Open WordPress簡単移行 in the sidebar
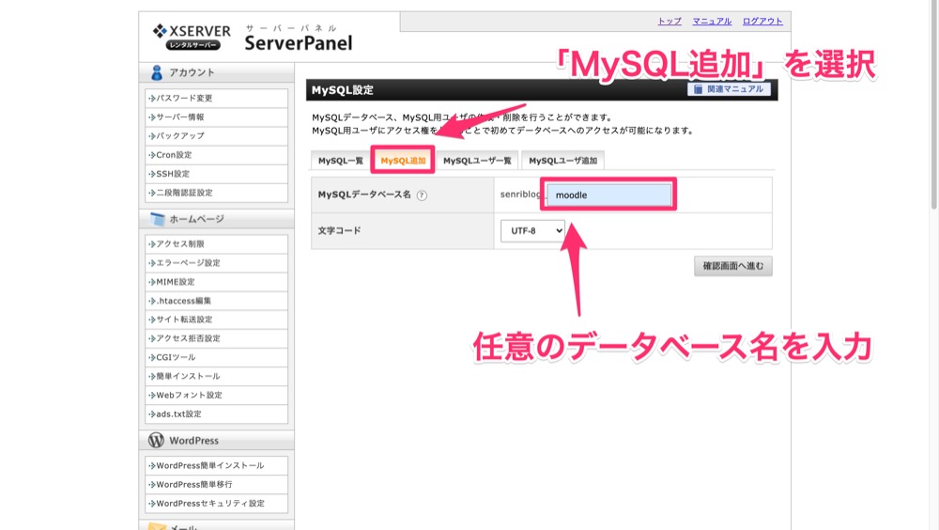Screen dimensions: 939x530 (216, 485)
